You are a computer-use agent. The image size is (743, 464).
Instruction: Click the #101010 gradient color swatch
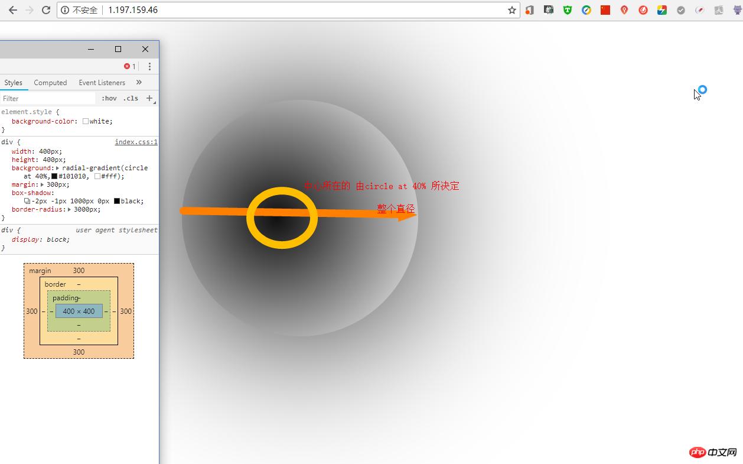click(x=54, y=176)
